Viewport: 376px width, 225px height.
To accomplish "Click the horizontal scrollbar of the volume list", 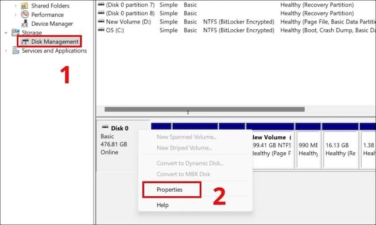I will pyautogui.click(x=204, y=109).
